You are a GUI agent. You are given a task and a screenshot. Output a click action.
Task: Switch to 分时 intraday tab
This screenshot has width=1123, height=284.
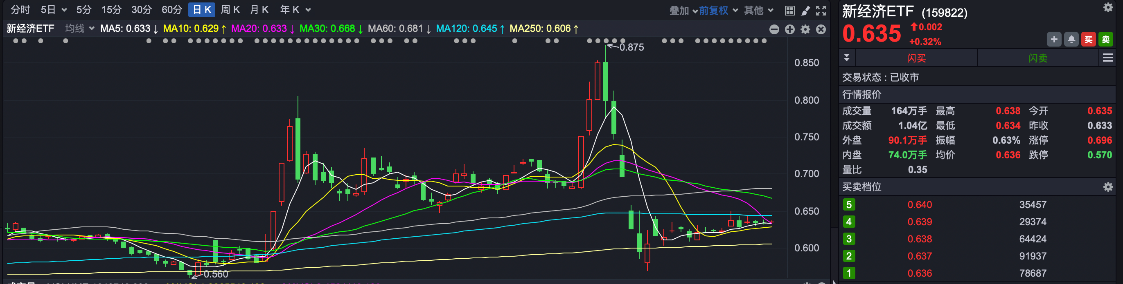click(x=20, y=9)
